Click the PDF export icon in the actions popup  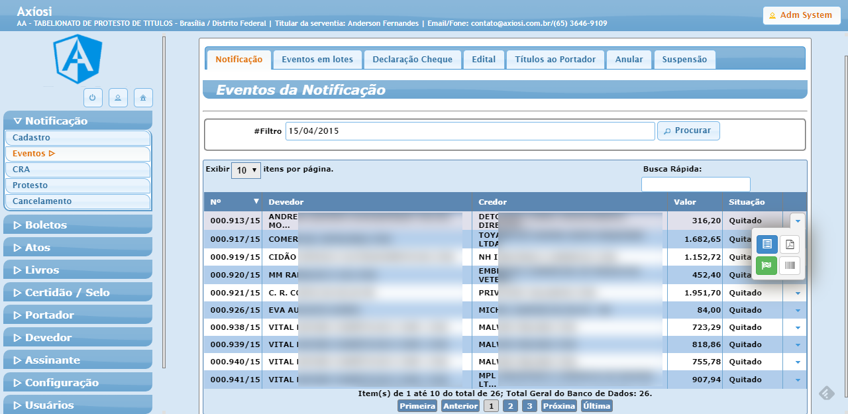pos(790,244)
